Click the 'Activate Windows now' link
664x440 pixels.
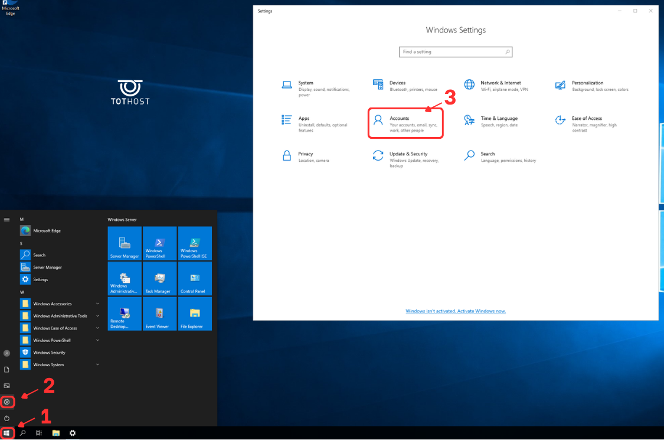[482, 311]
